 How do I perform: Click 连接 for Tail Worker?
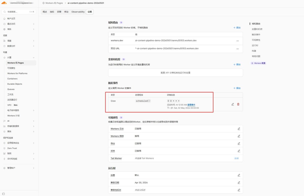(236, 158)
